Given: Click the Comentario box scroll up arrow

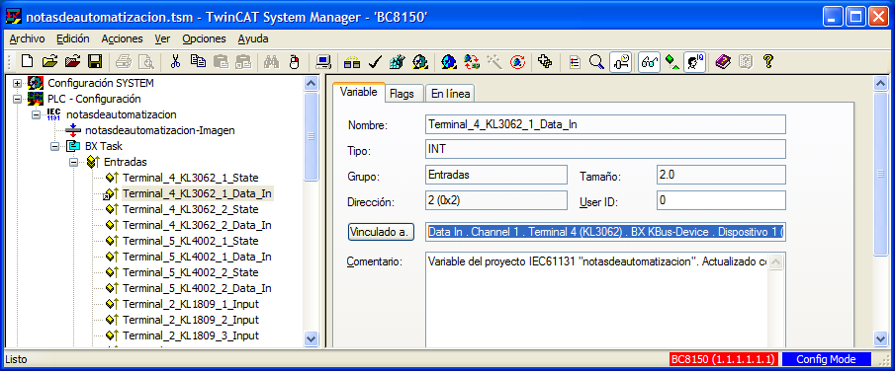Looking at the screenshot, I should point(776,261).
